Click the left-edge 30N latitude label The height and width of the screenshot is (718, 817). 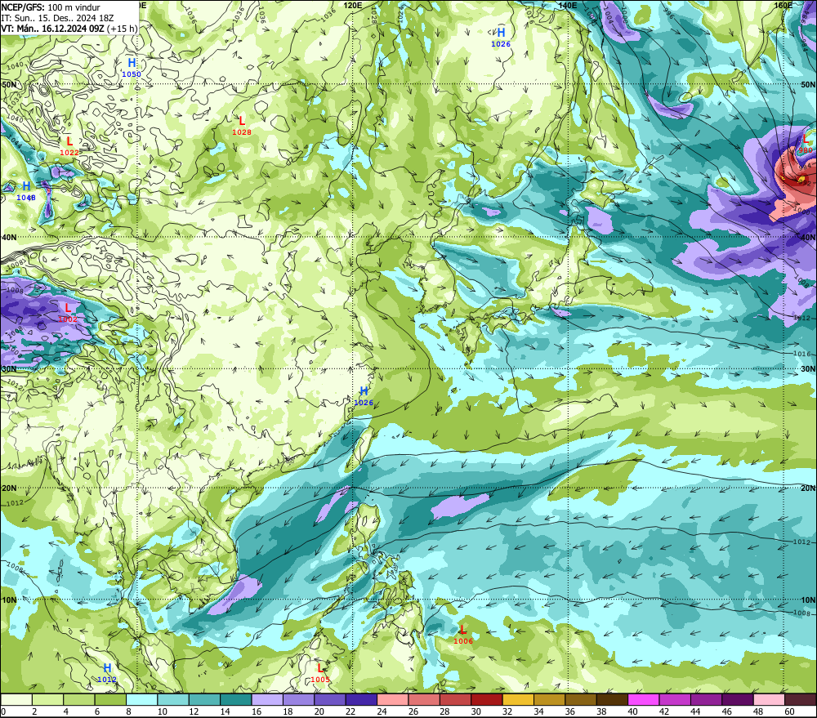9,369
